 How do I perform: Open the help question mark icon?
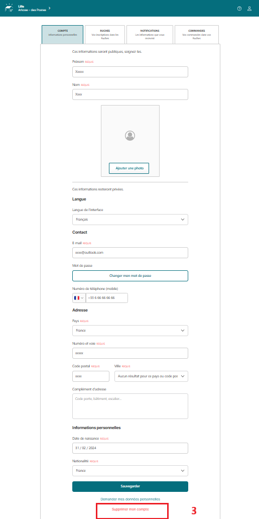239,8
